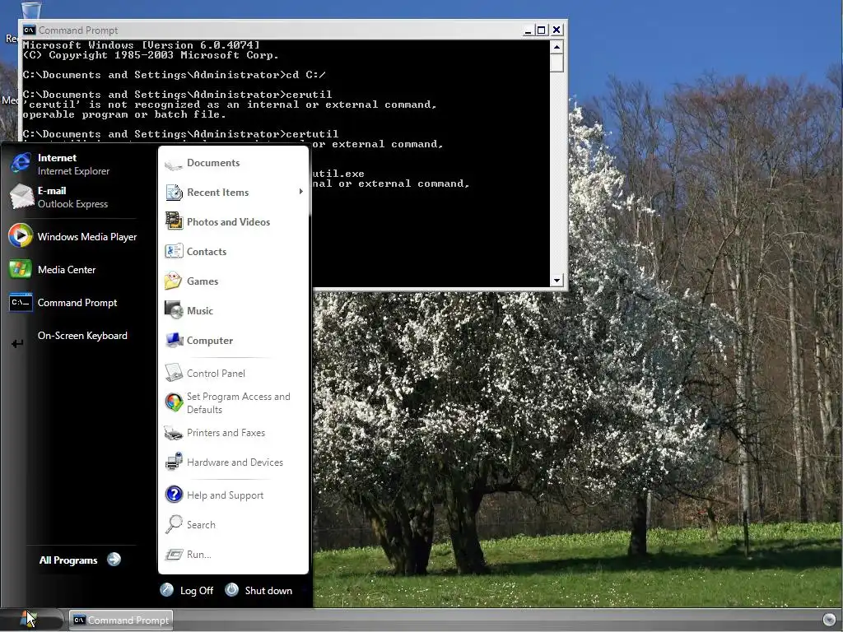Image resolution: width=843 pixels, height=632 pixels.
Task: Click the Recent Items icon
Action: pos(175,193)
